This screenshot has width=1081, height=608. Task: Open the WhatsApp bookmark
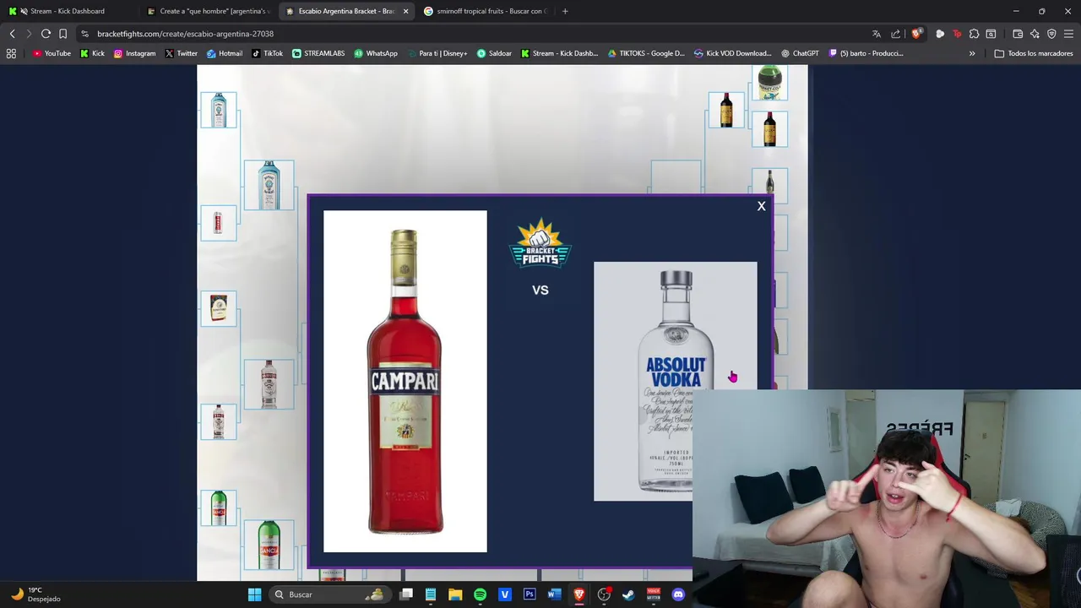pos(376,53)
